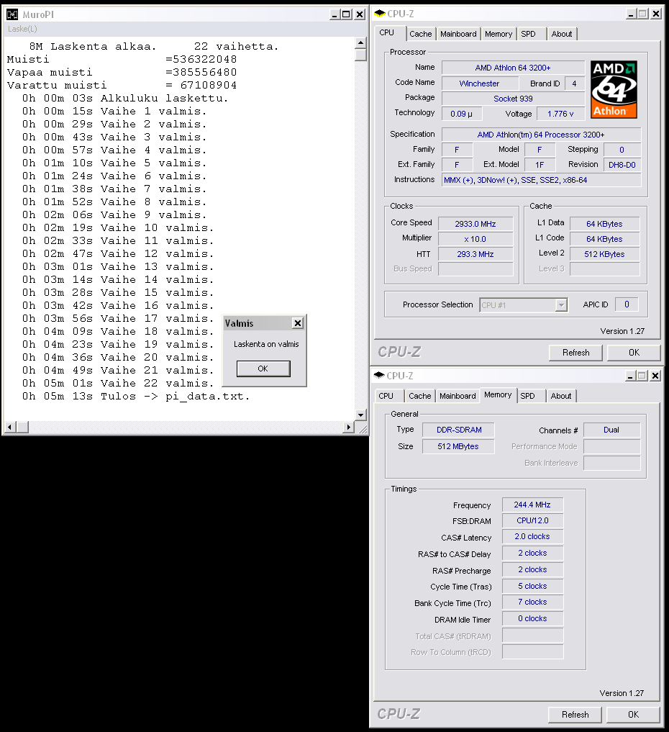Image resolution: width=669 pixels, height=732 pixels.
Task: Click the MuroPI vertical scrollbar up arrow
Action: coord(360,43)
